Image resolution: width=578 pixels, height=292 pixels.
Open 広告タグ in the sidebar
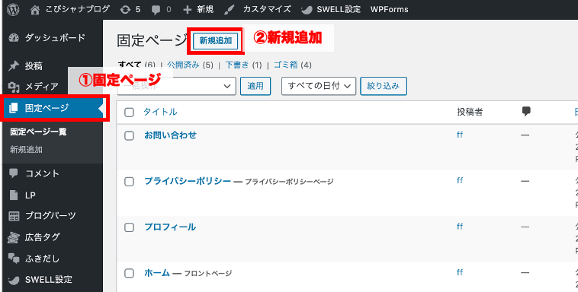pos(43,237)
